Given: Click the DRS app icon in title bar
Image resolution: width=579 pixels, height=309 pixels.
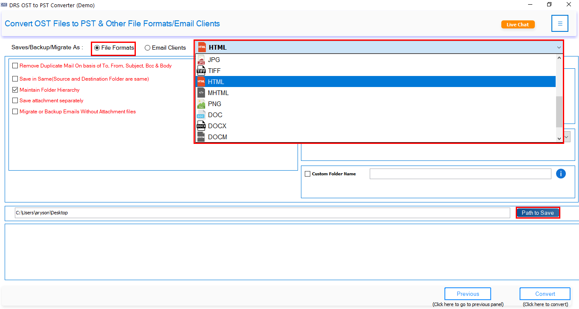Looking at the screenshot, I should click(x=4, y=5).
